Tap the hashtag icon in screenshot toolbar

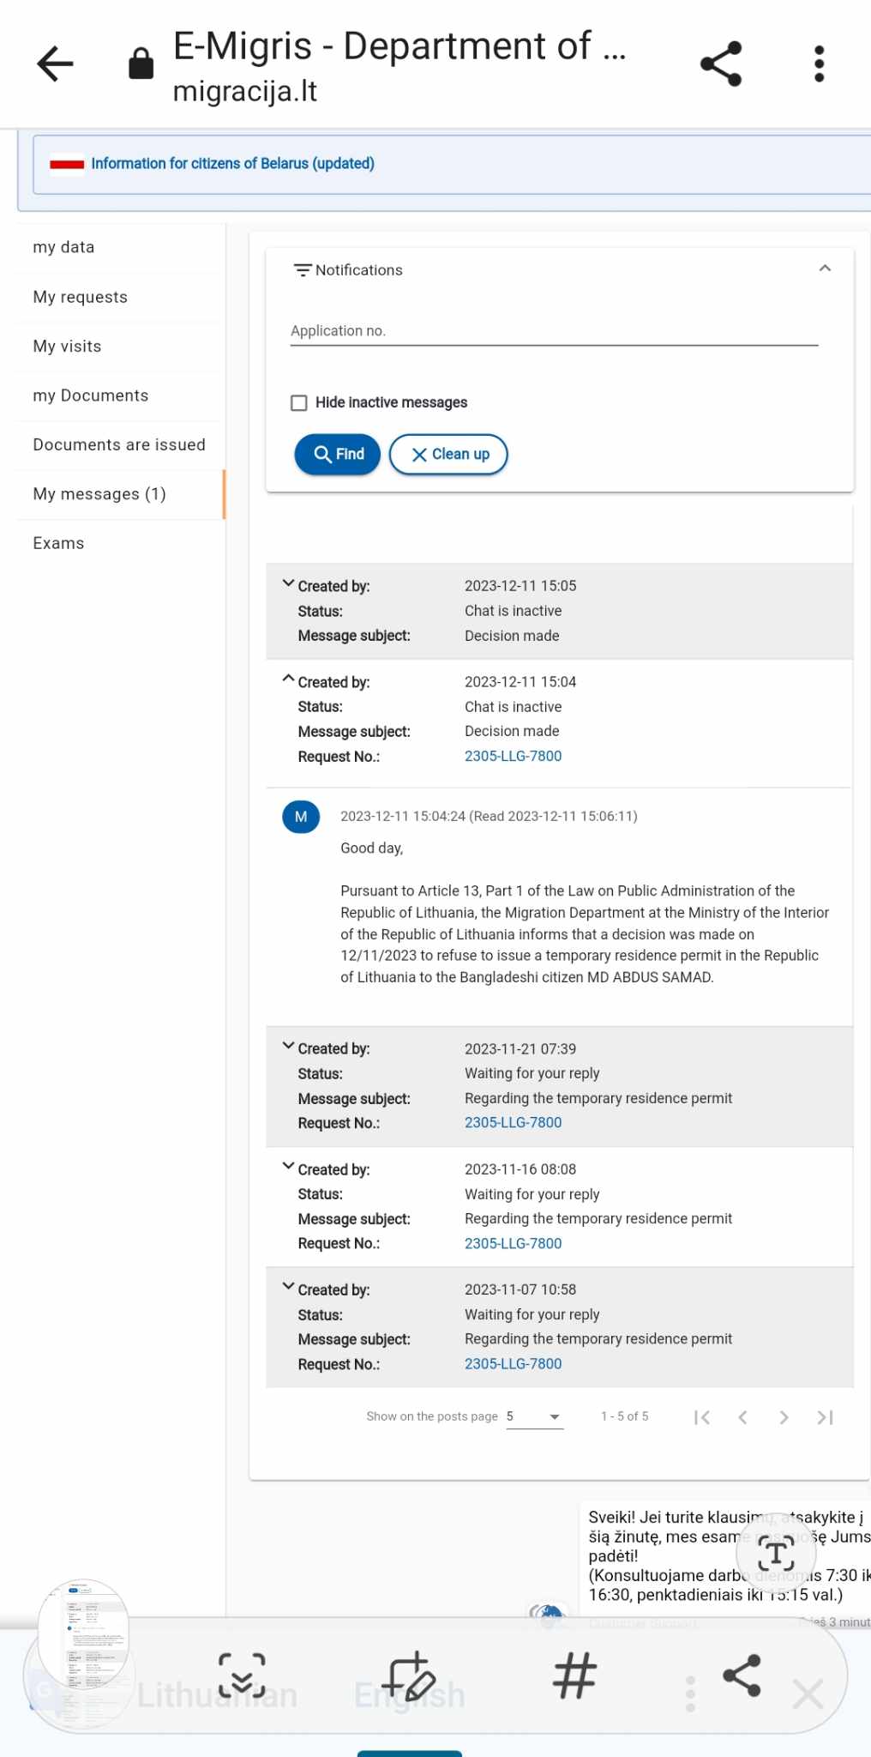click(x=574, y=1675)
